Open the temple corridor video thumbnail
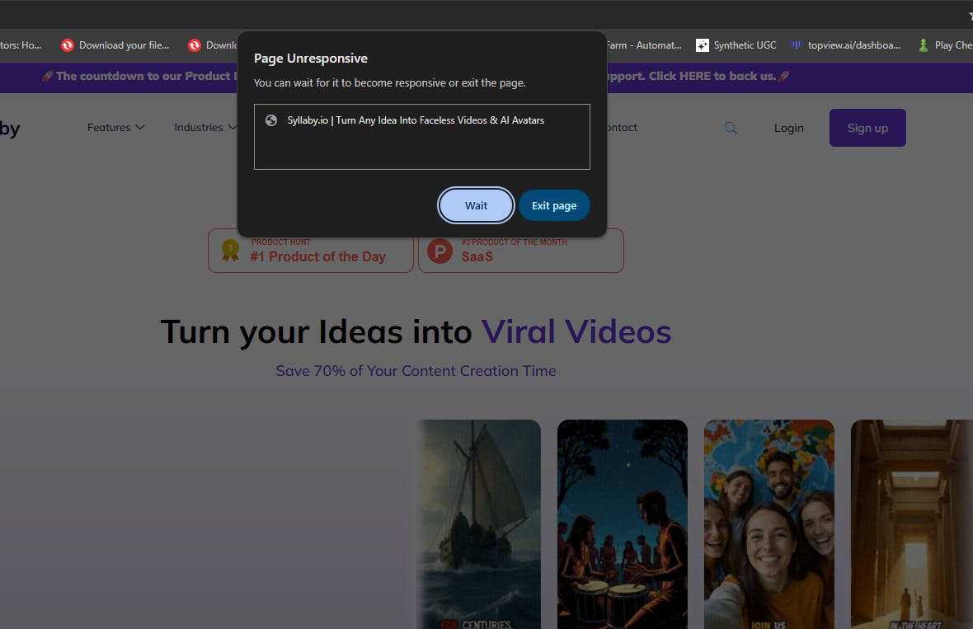 [911, 524]
